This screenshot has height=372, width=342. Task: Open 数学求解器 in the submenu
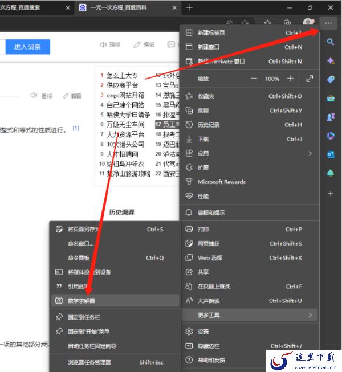tap(115, 301)
